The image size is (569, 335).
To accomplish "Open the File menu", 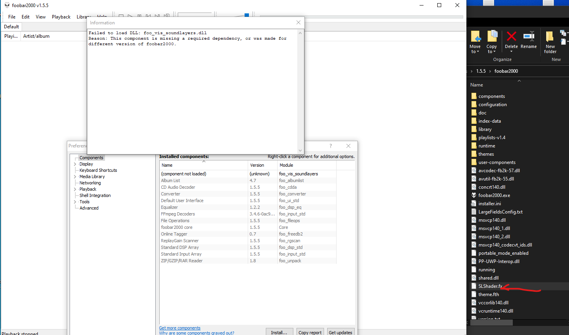I will pyautogui.click(x=12, y=17).
